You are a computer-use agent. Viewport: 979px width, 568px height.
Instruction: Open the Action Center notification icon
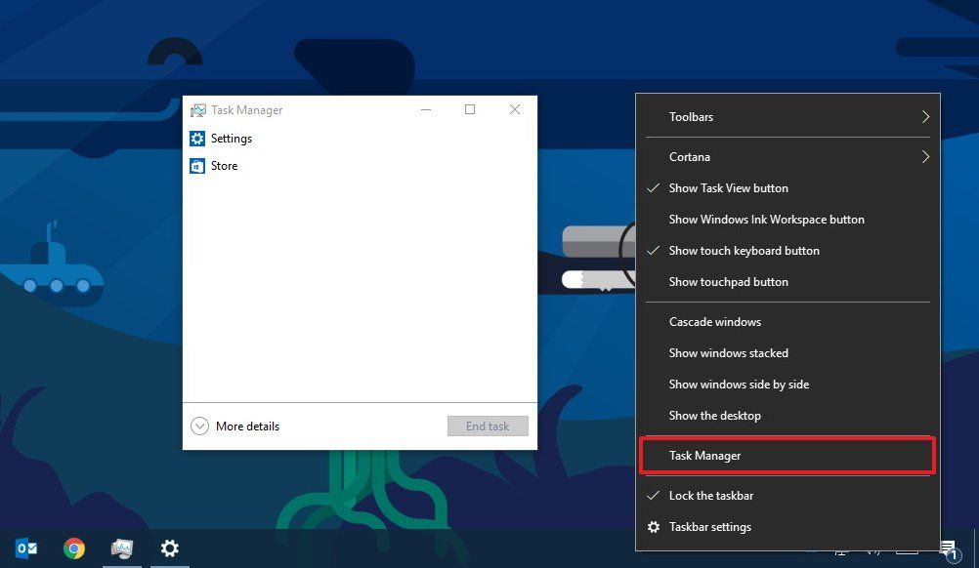[x=947, y=548]
